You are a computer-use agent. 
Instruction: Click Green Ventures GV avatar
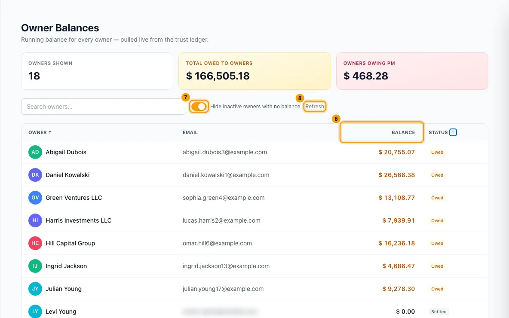pyautogui.click(x=35, y=198)
